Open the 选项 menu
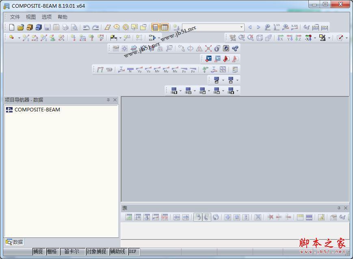This screenshot has height=259, width=353. (x=47, y=17)
